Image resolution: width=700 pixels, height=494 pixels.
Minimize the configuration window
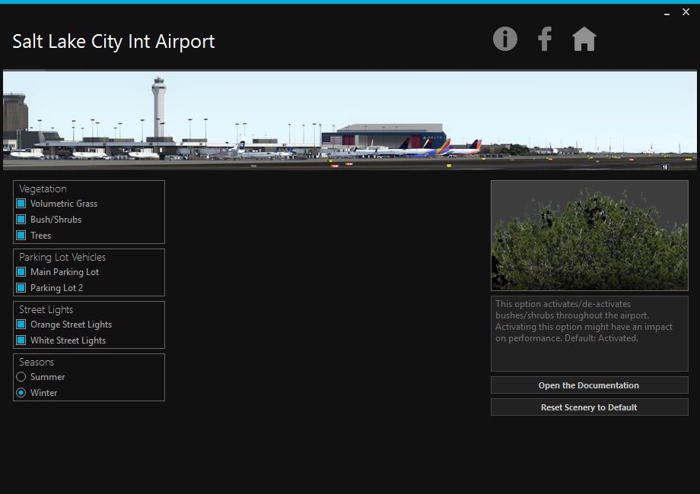pos(667,13)
